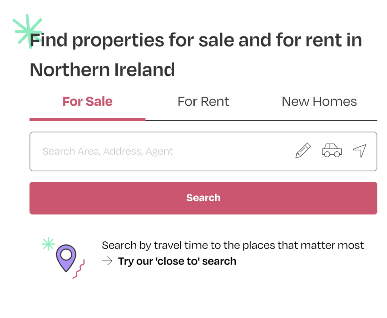Switch to the For Rent tab
This screenshot has width=387, height=318.
203,101
